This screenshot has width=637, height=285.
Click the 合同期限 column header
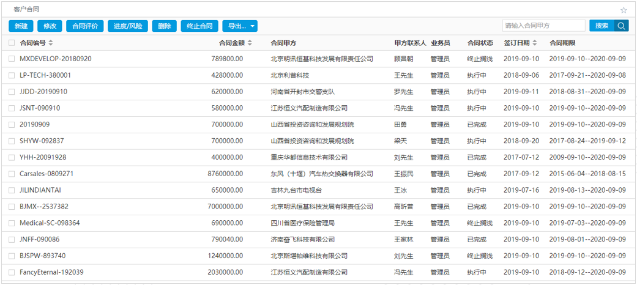coord(562,43)
